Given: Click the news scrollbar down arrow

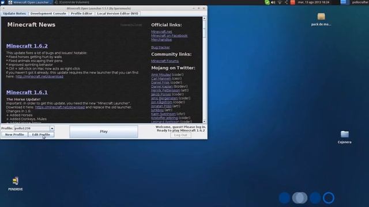Looking at the screenshot, I should point(204,121).
